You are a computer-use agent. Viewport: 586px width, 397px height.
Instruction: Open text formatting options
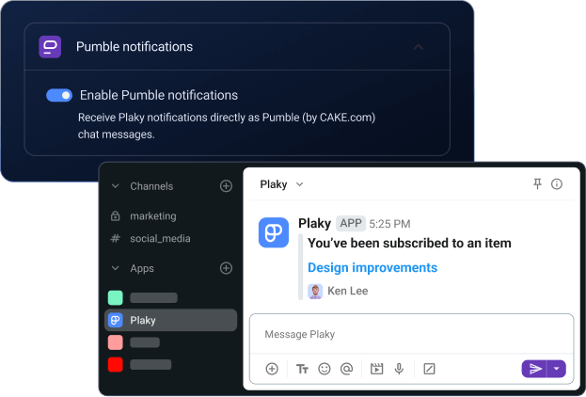click(302, 369)
